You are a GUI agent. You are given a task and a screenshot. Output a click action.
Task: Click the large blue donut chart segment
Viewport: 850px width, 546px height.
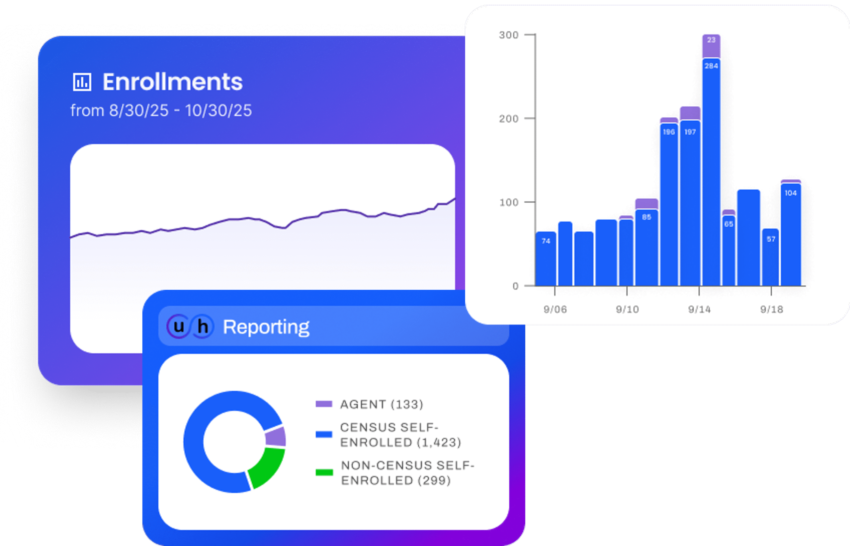coord(194,442)
